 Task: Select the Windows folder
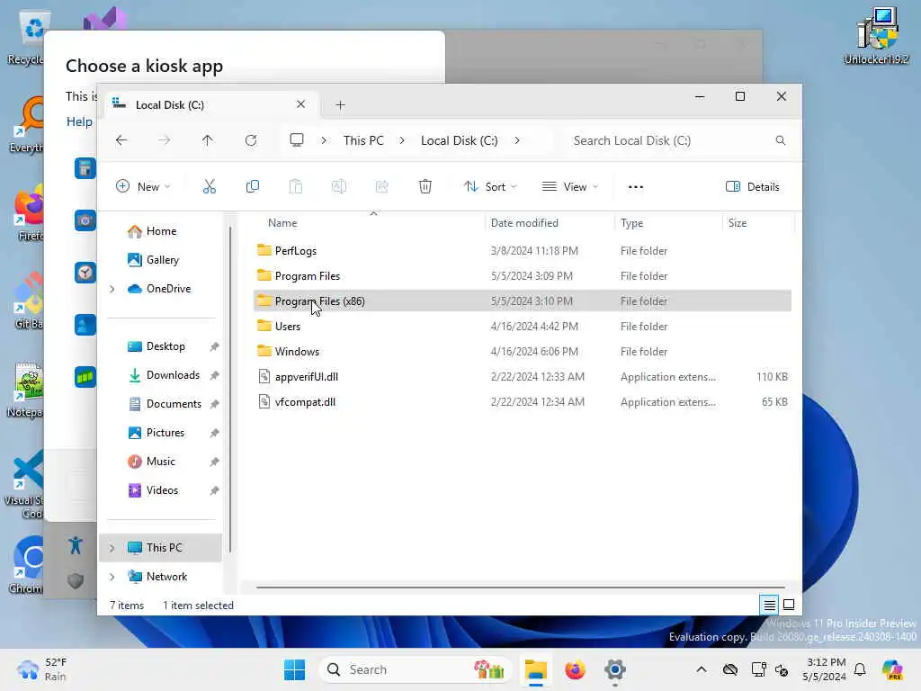(523, 352)
